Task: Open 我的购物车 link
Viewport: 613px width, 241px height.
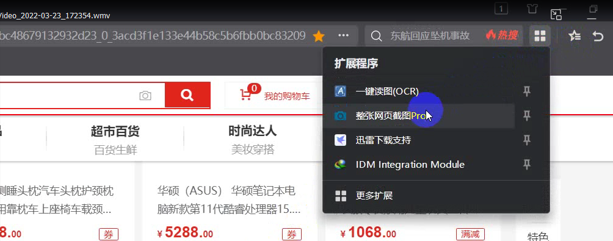Action: pos(287,96)
